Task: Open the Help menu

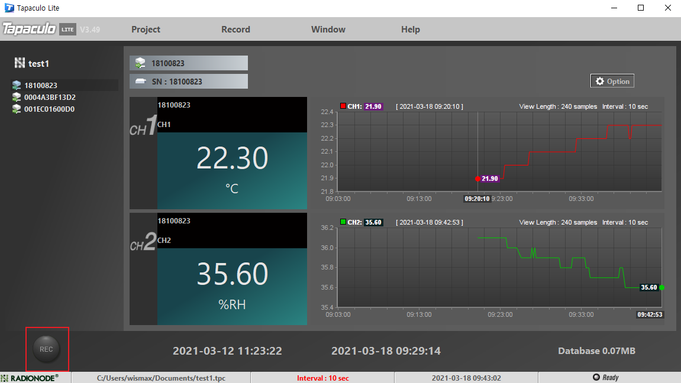Action: click(411, 30)
